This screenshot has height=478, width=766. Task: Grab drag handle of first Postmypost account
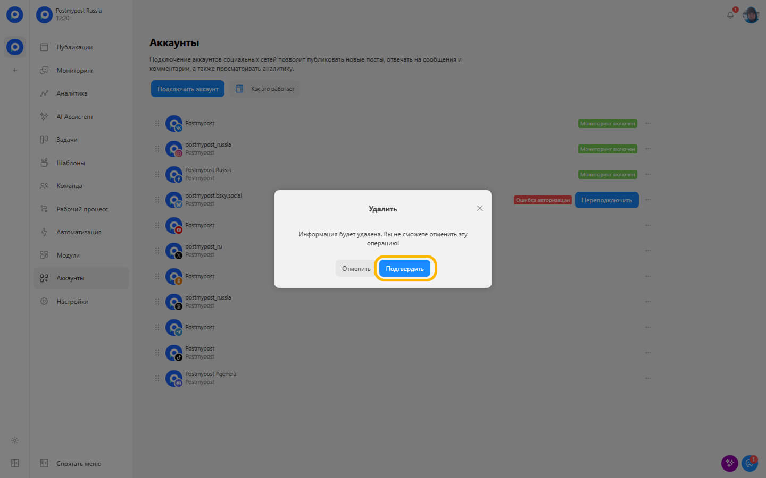(x=157, y=123)
